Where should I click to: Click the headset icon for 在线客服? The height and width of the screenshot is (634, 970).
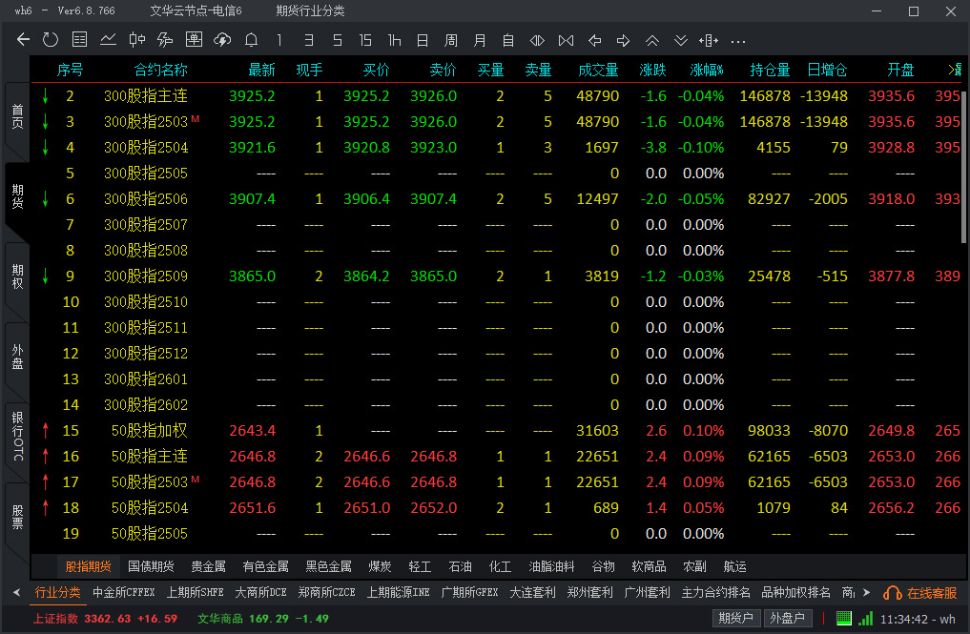coord(893,593)
